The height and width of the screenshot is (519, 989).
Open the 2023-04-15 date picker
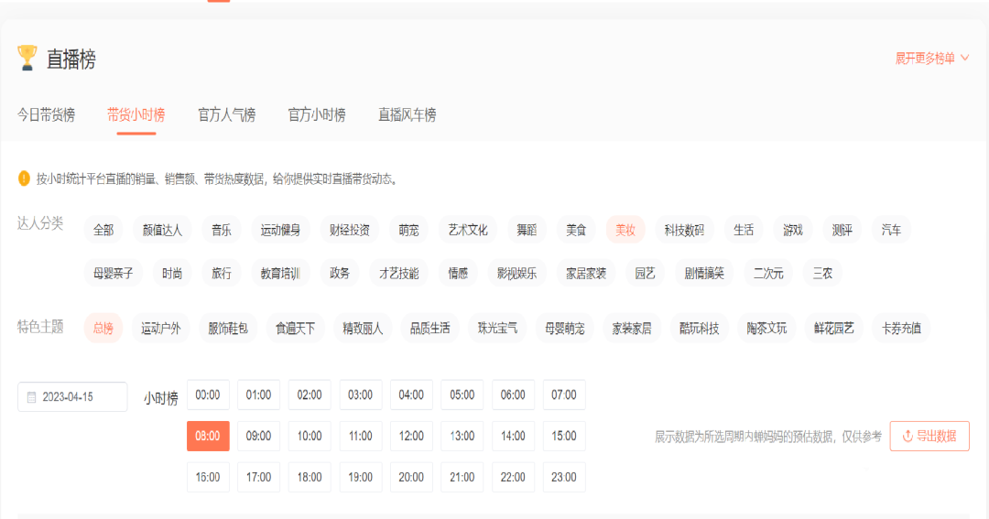[72, 397]
